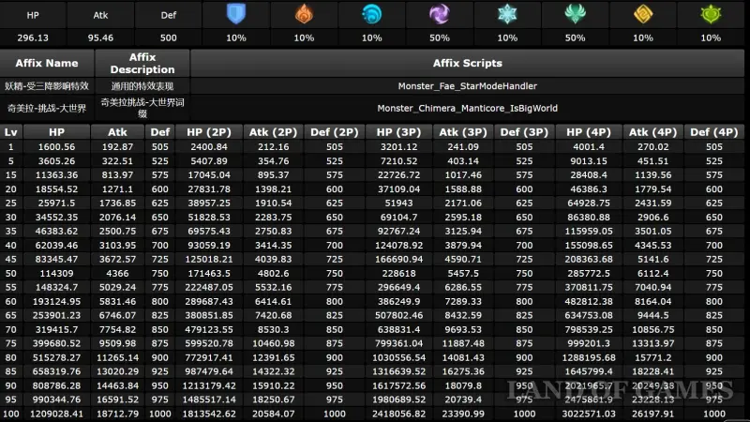Click the HP (4P) column header
Screen dimensions: 750x422
click(589, 132)
